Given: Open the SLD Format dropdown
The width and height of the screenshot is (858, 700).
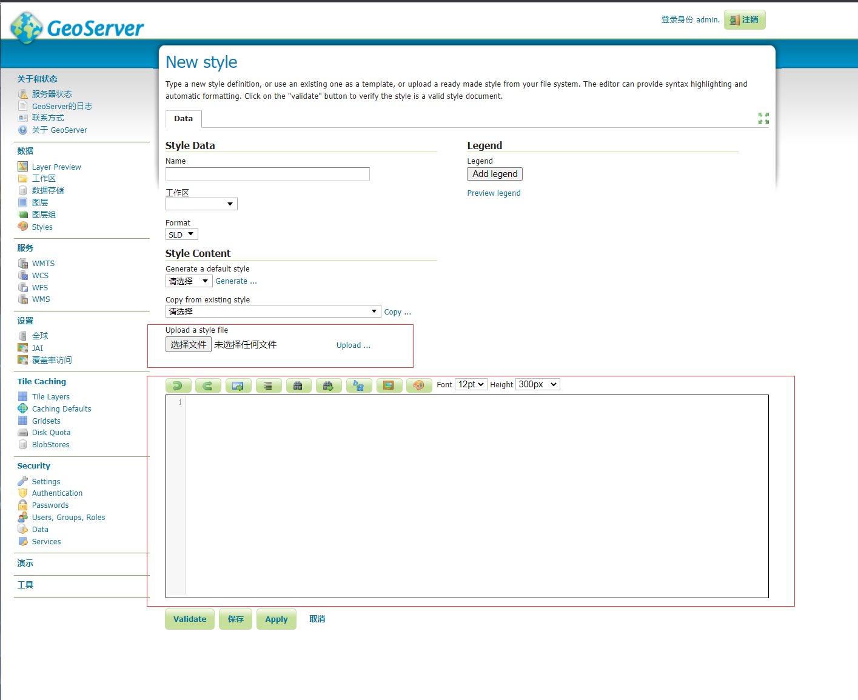Looking at the screenshot, I should pos(181,235).
